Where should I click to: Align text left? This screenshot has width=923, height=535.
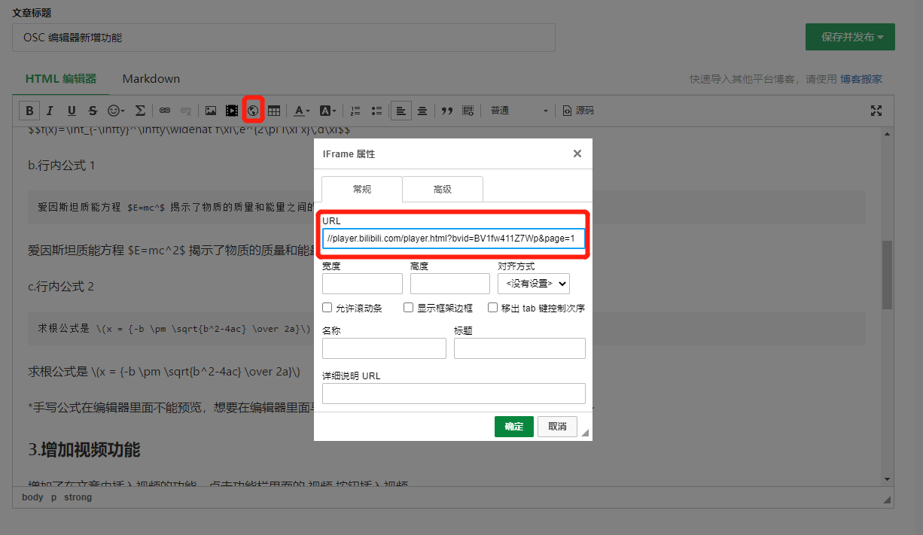[x=401, y=111]
